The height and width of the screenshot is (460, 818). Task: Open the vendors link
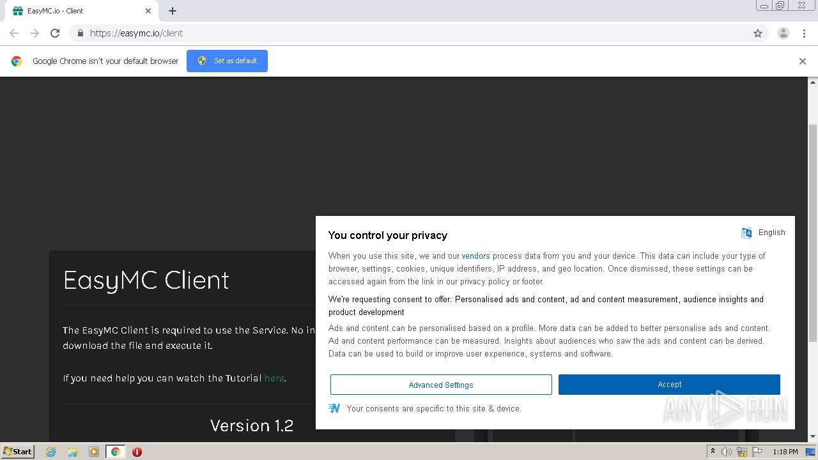click(x=475, y=256)
